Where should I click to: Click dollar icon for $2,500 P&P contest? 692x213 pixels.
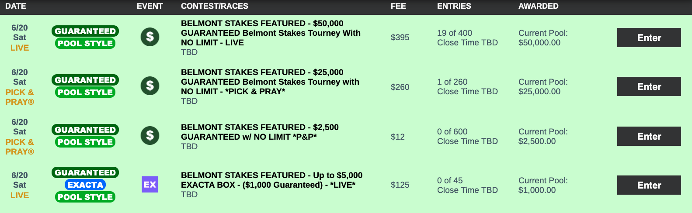[x=150, y=136]
